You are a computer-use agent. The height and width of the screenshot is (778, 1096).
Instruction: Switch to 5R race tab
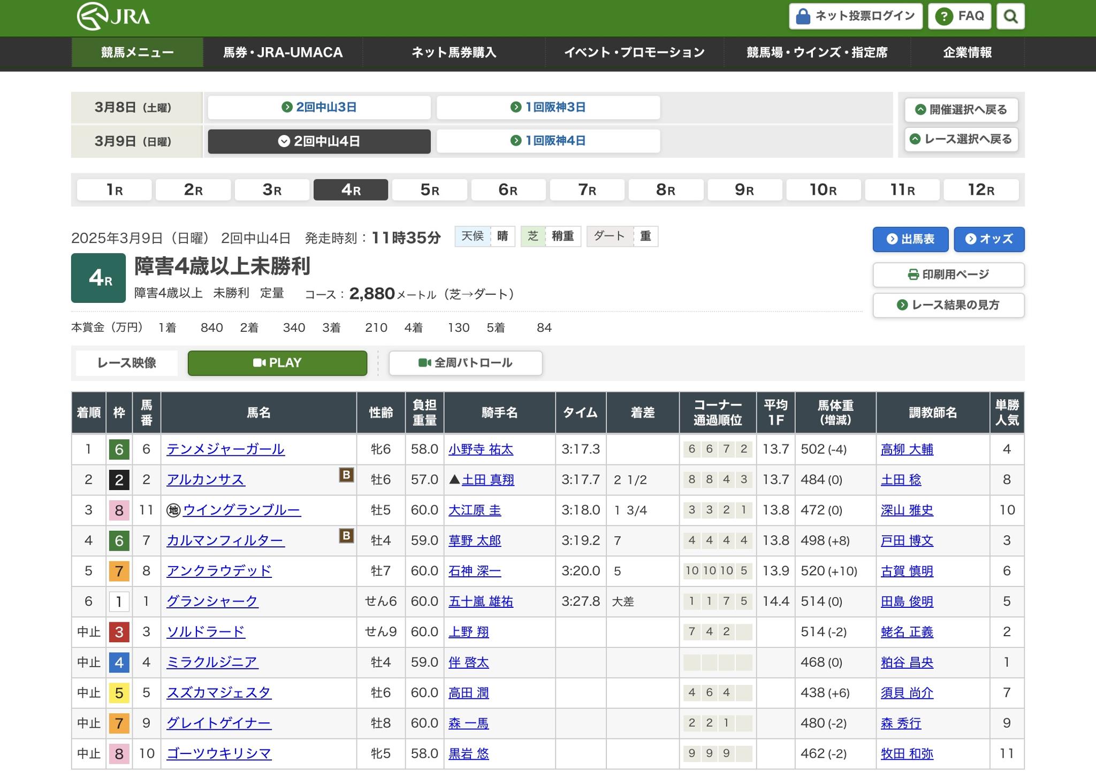click(x=429, y=190)
